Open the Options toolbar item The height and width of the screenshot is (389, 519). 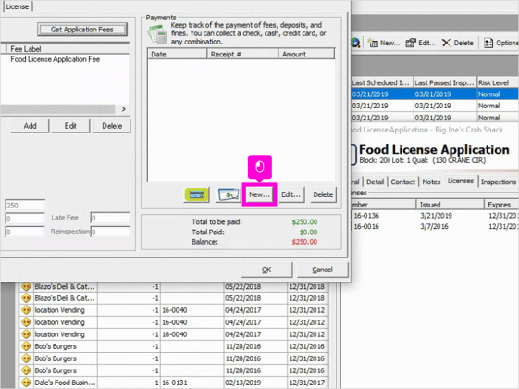pos(500,43)
